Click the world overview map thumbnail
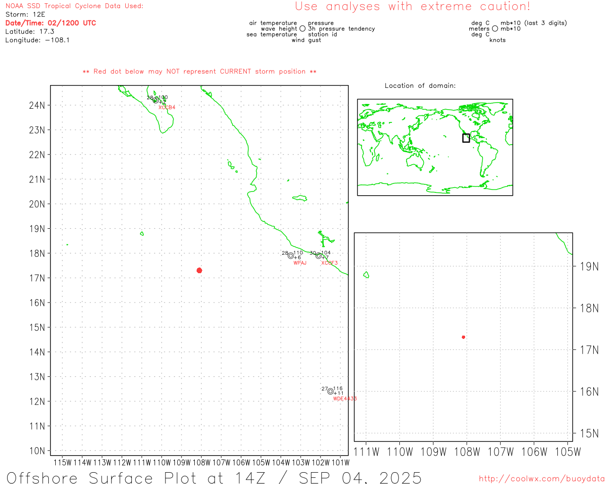Viewport: 605px width, 484px height. pos(435,147)
